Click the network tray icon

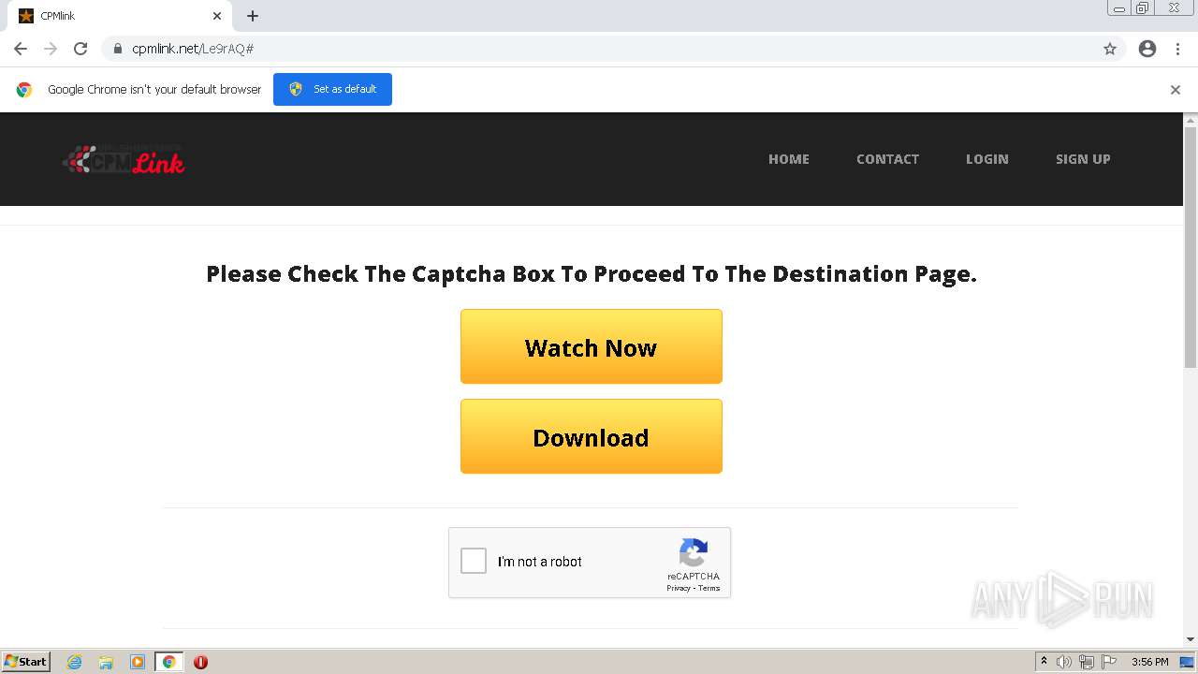point(1087,662)
